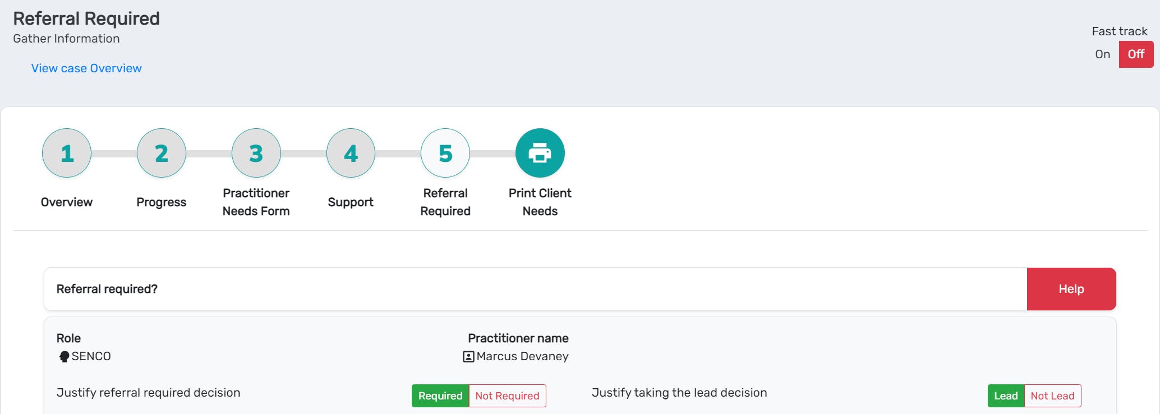Click the red Off button for Fast track
The height and width of the screenshot is (414, 1160).
tap(1136, 54)
